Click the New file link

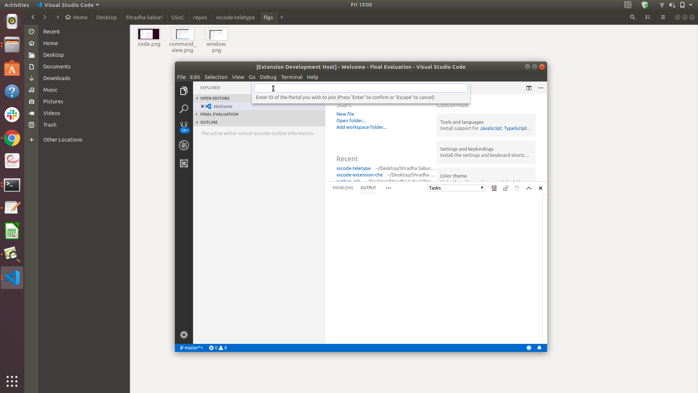click(x=345, y=114)
